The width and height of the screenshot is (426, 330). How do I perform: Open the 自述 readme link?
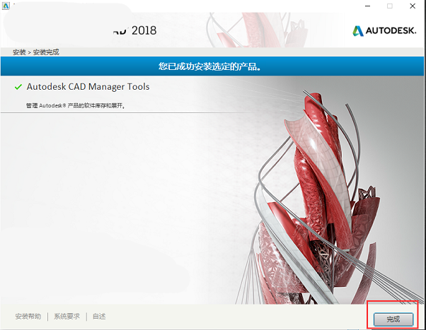[x=99, y=317]
